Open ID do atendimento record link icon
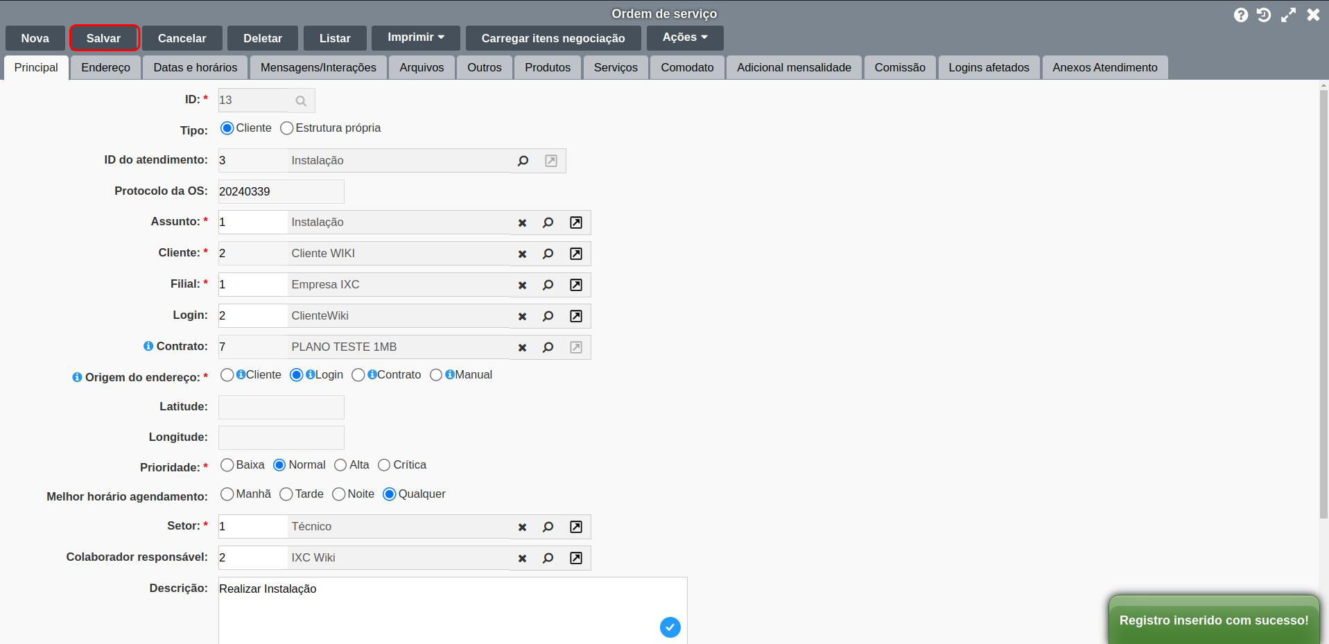This screenshot has width=1329, height=644. [551, 161]
